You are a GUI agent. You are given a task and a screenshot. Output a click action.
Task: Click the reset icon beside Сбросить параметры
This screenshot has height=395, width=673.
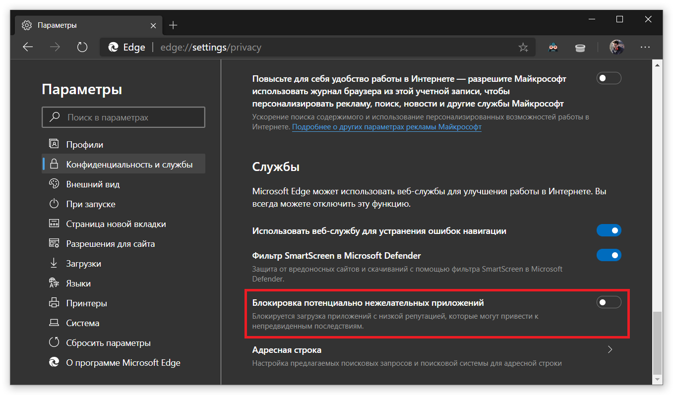[54, 342]
